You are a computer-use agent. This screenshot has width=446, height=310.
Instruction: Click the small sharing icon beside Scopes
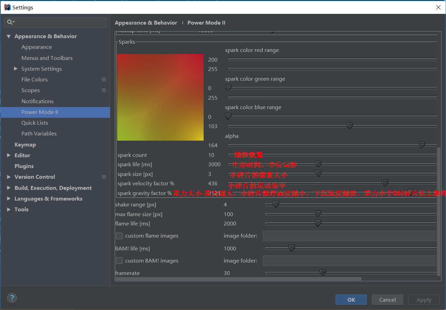(104, 90)
